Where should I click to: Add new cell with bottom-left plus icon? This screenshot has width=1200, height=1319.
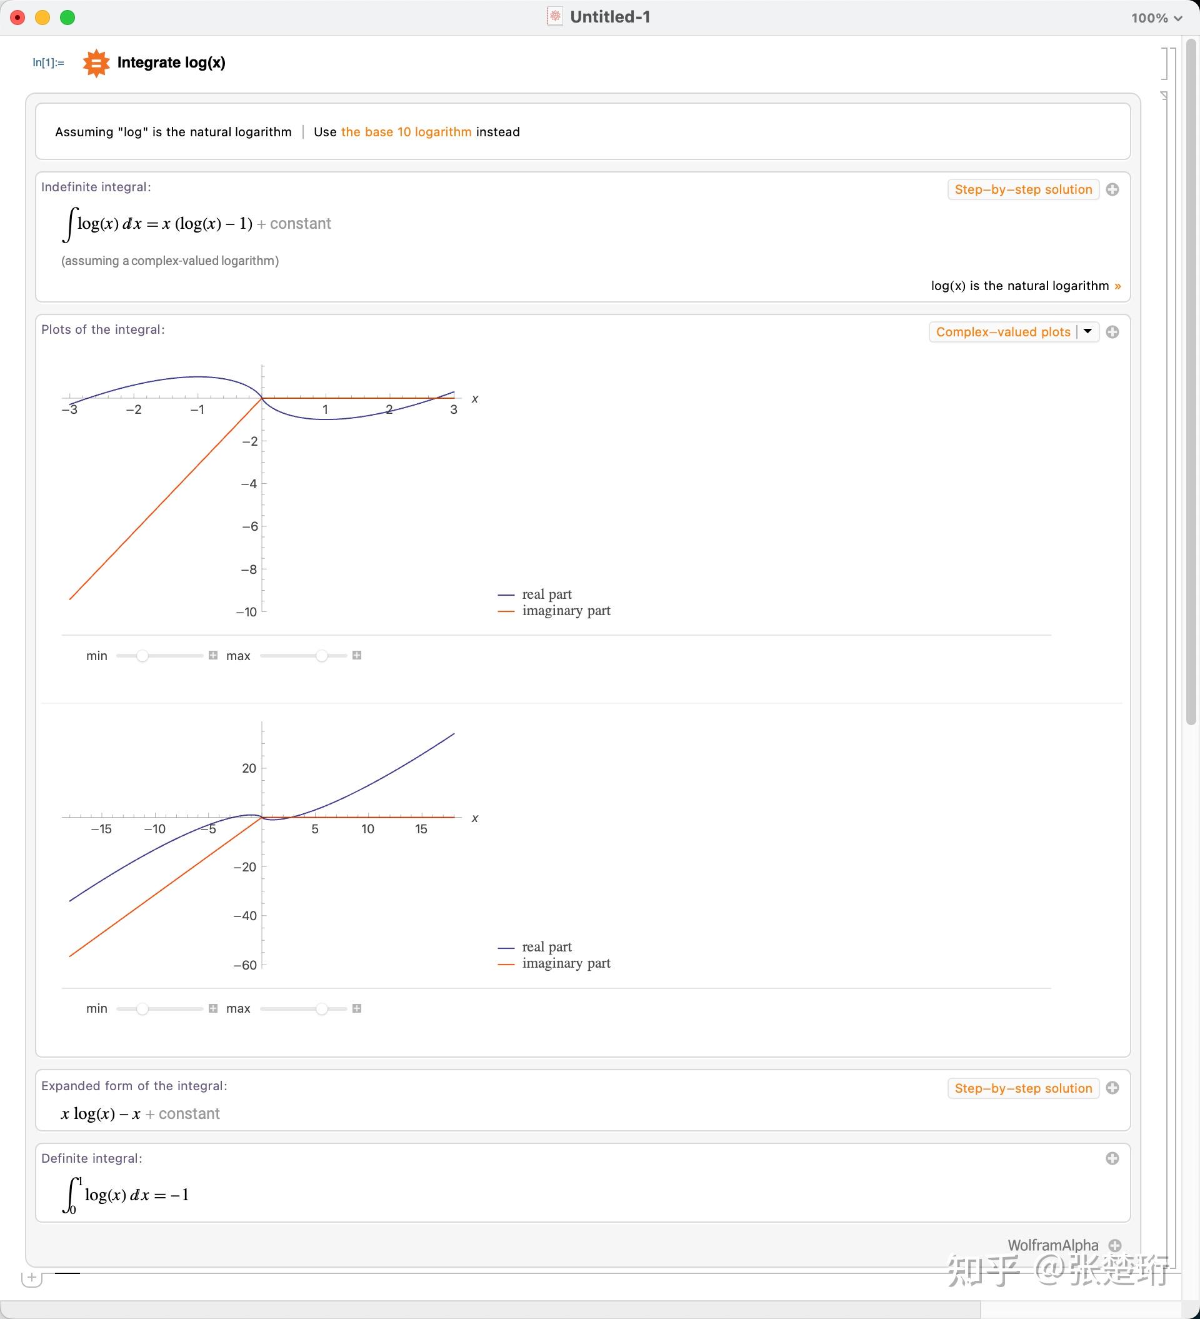pos(31,1277)
